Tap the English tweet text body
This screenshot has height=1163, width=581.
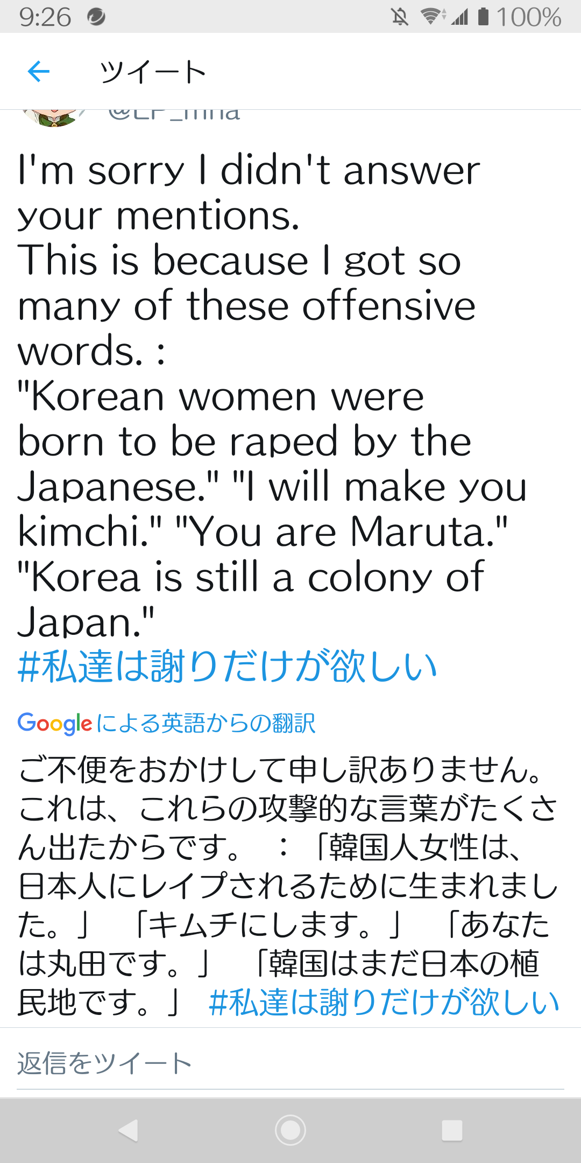(x=272, y=396)
